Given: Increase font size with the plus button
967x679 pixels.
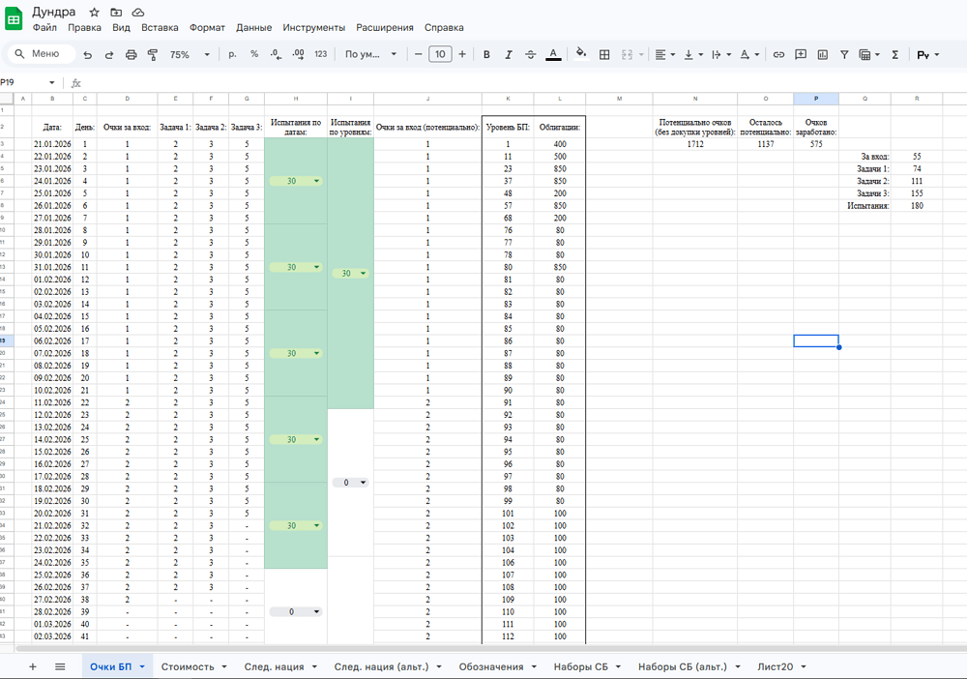Looking at the screenshot, I should tap(462, 55).
